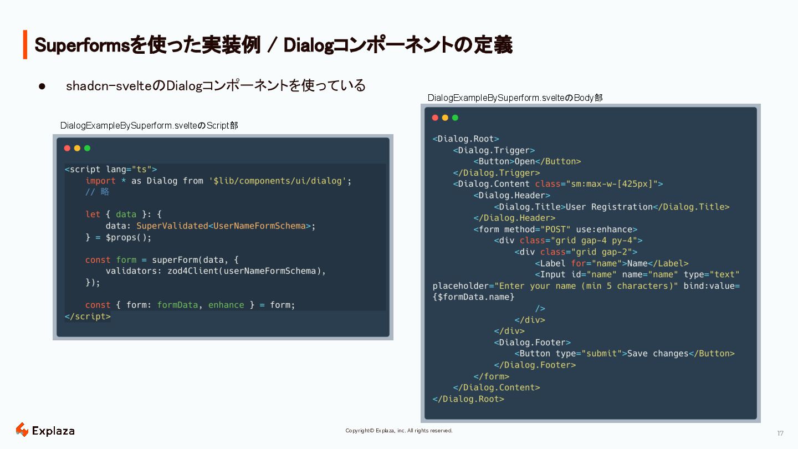The width and height of the screenshot is (798, 449).
Task: Click the red dot in the Script code window
Action: click(x=67, y=148)
